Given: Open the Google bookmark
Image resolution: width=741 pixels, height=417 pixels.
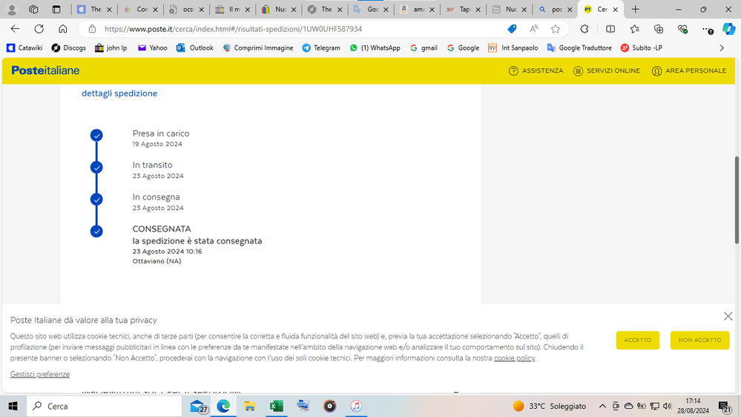Looking at the screenshot, I should click(463, 47).
